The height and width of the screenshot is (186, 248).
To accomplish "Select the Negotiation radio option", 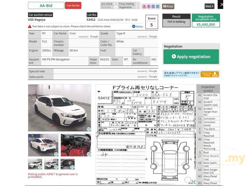I will point(138,7).
